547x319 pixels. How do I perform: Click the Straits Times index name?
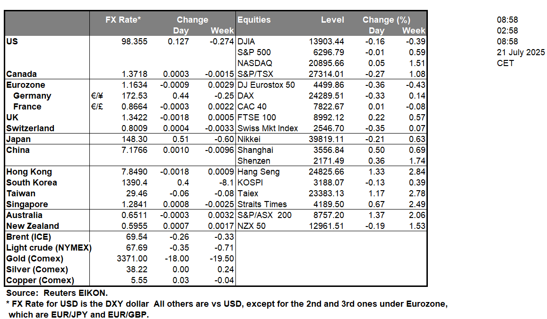(262, 204)
